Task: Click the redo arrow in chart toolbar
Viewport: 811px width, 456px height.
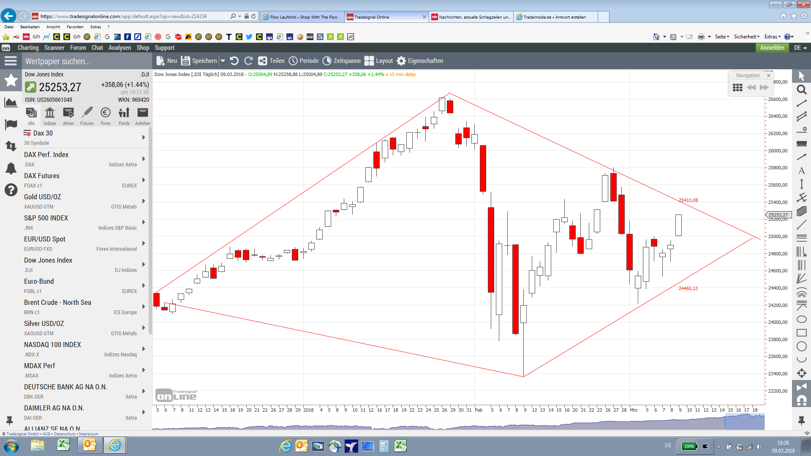Action: tap(248, 61)
